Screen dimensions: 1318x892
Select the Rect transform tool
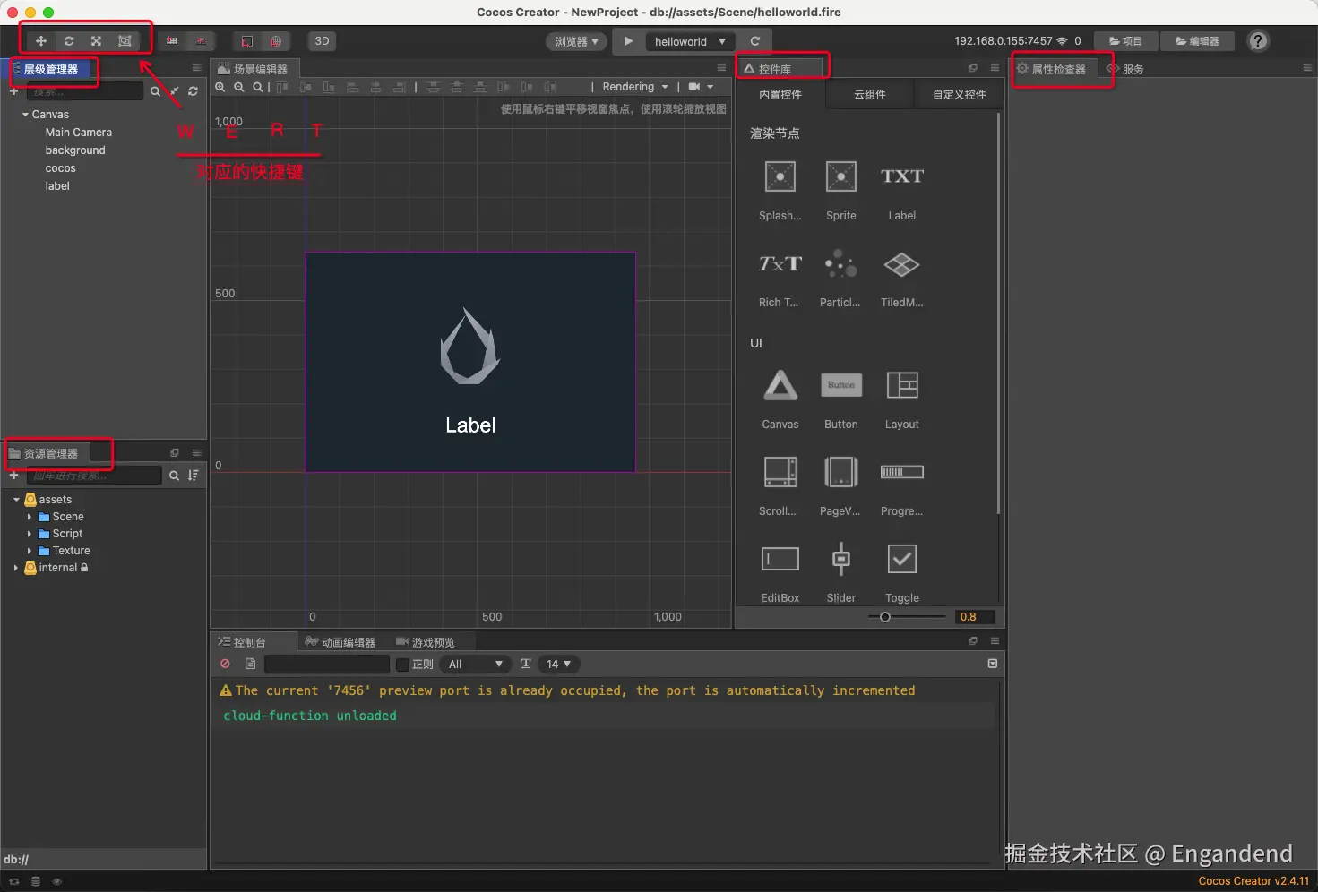click(125, 41)
